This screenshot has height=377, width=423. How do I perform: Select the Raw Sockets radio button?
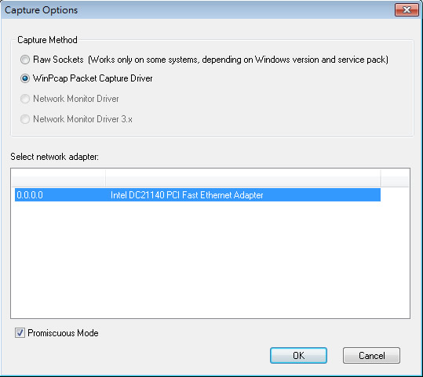(x=25, y=60)
